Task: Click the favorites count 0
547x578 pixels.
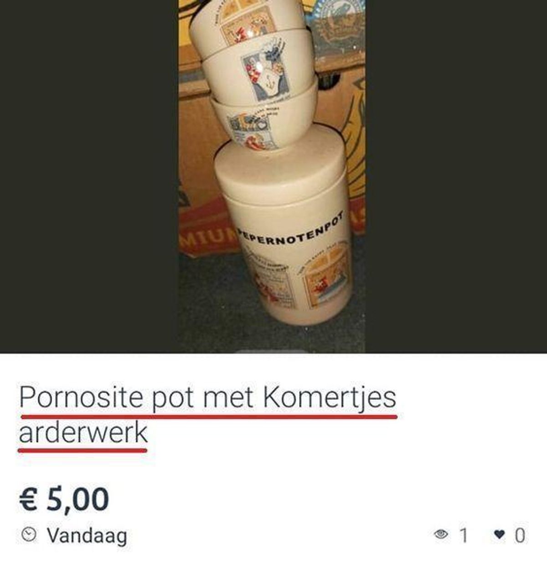Action: pos(520,535)
